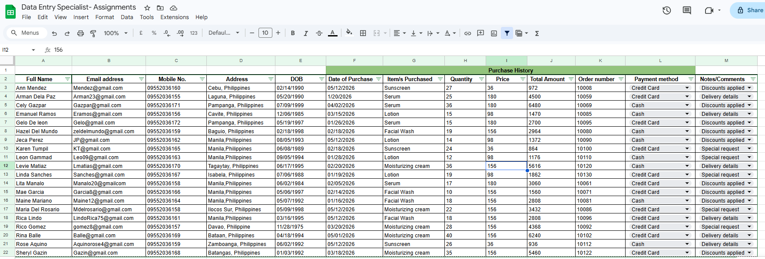This screenshot has height=259, width=765.
Task: Toggle bold formatting
Action: click(x=293, y=33)
